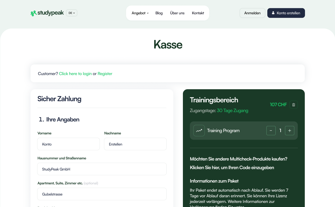Image resolution: width=335 pixels, height=207 pixels.
Task: Expand the Angebot menu
Action: click(x=140, y=13)
